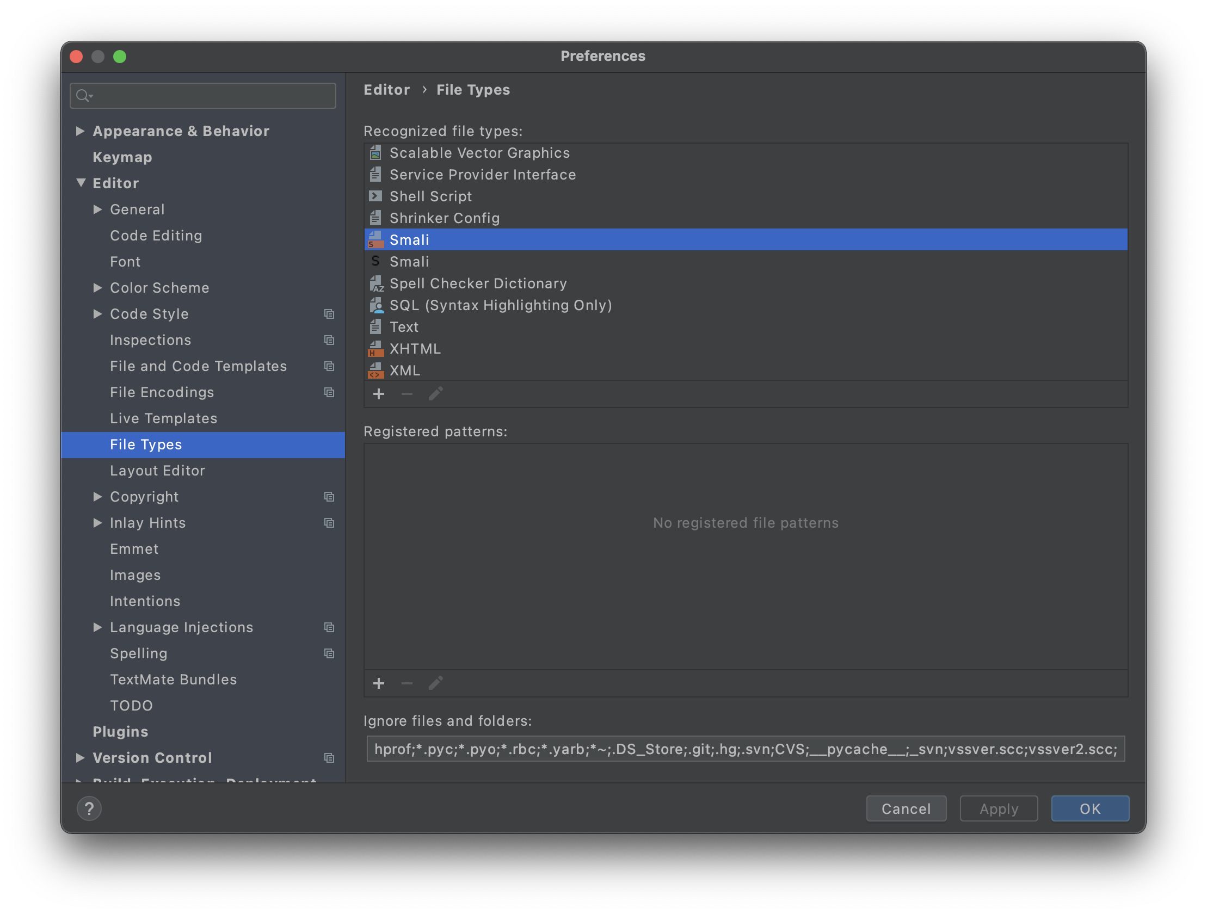Click the Scalable Vector Graphics file icon

(x=375, y=153)
